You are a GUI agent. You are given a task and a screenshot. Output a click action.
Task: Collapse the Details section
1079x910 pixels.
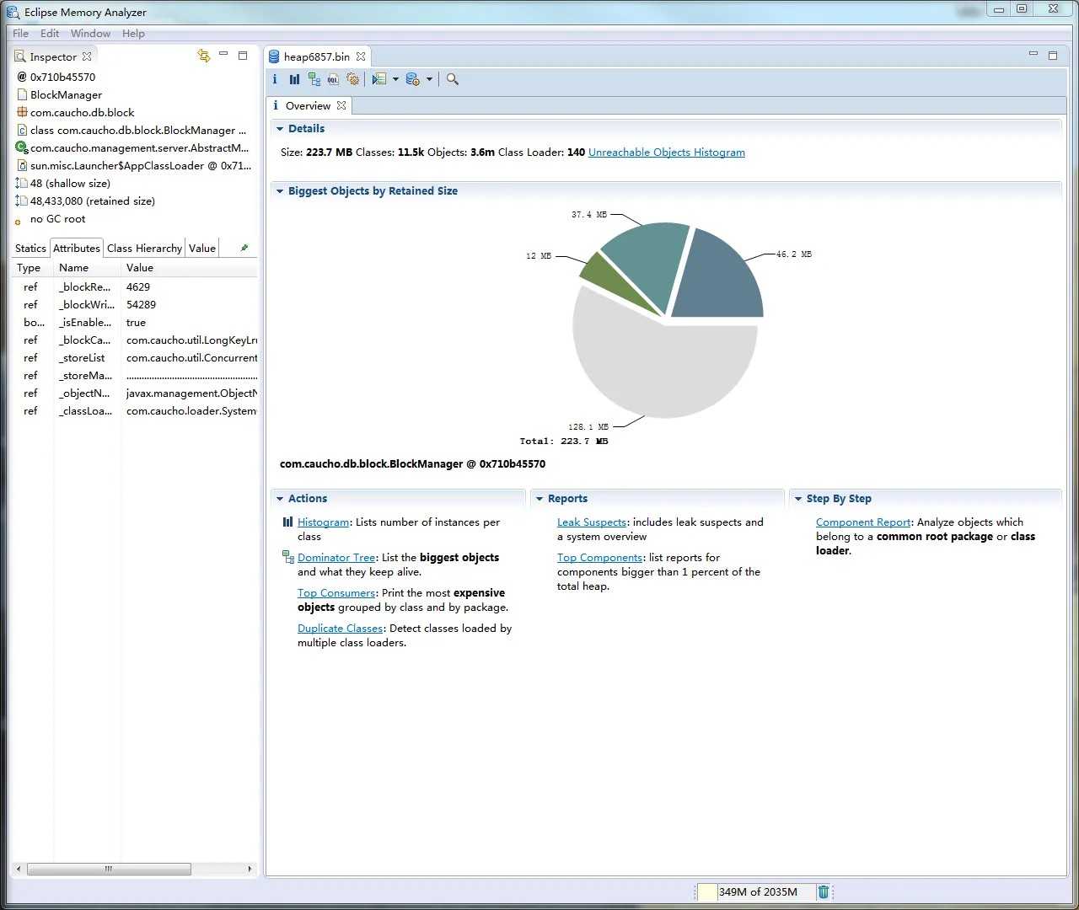(x=280, y=129)
